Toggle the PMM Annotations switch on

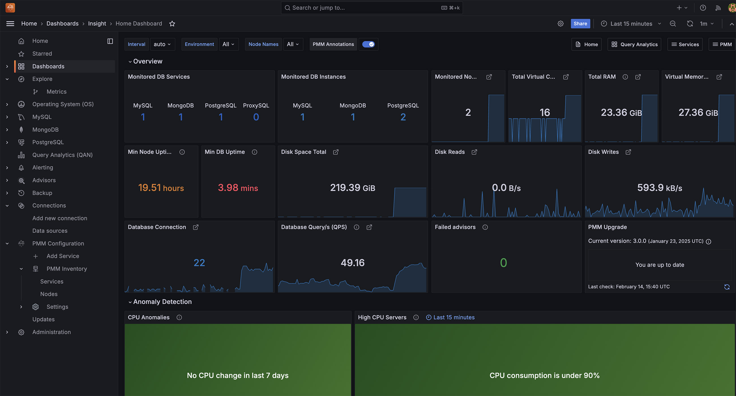pyautogui.click(x=368, y=44)
